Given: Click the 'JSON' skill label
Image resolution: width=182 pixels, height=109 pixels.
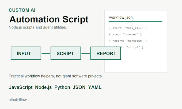Looking at the screenshot, I should 79,87.
